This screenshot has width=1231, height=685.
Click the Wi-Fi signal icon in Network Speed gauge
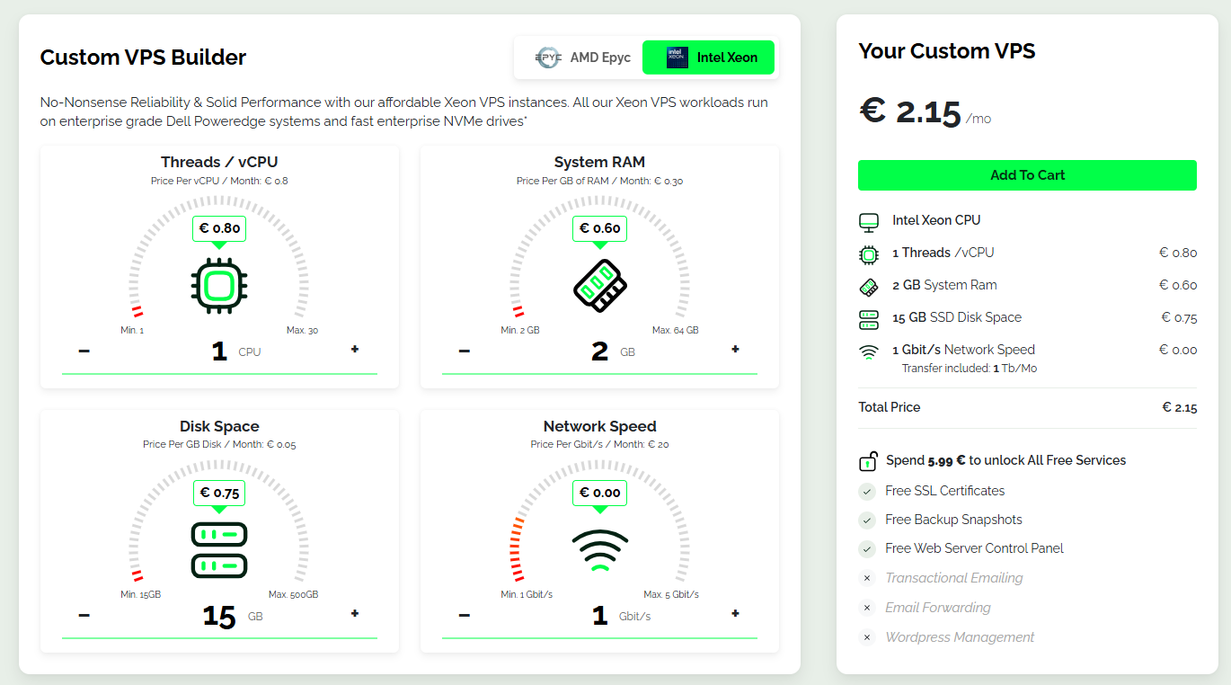[599, 550]
